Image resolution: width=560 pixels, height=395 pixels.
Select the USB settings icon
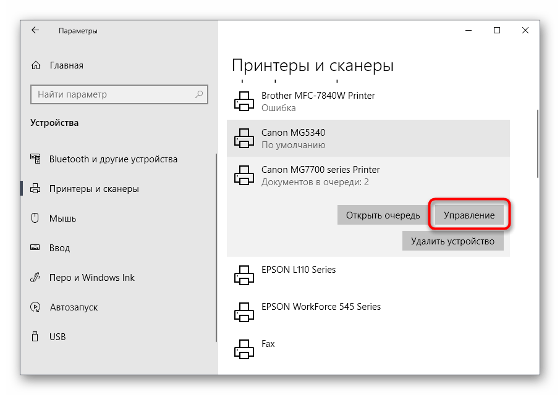(35, 336)
